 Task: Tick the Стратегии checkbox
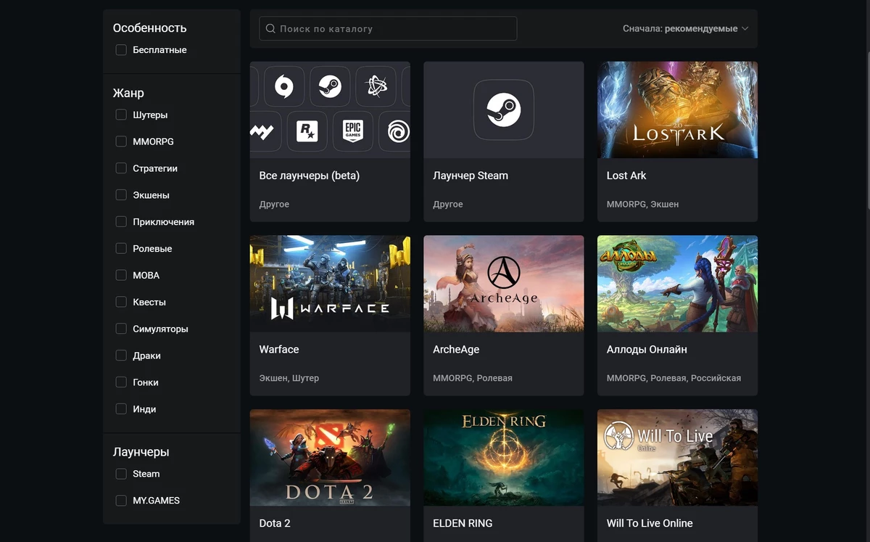pos(121,168)
